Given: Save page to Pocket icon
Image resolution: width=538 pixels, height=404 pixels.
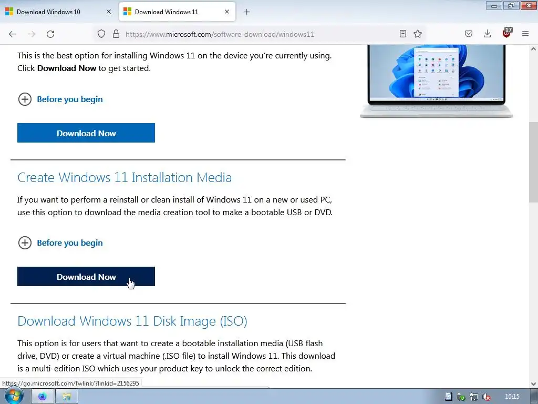Looking at the screenshot, I should pyautogui.click(x=469, y=34).
